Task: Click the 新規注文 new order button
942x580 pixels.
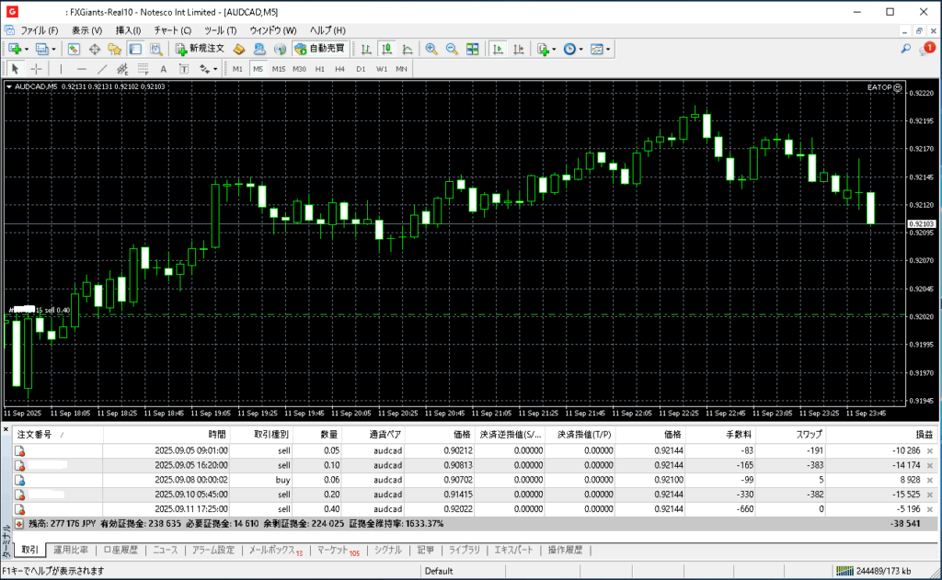Action: click(x=201, y=49)
